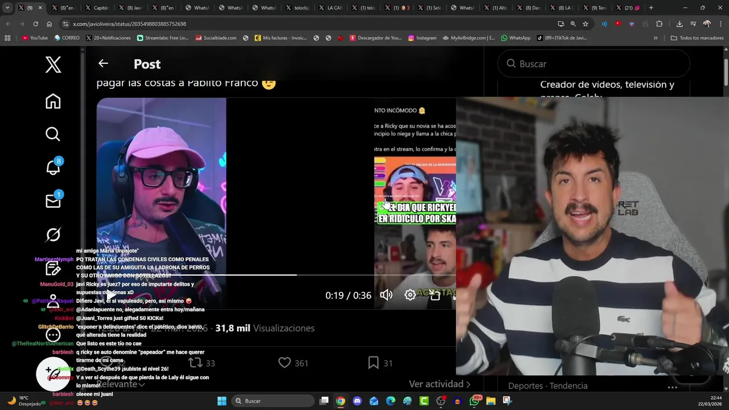Open the Grok icon in sidebar

click(x=53, y=234)
